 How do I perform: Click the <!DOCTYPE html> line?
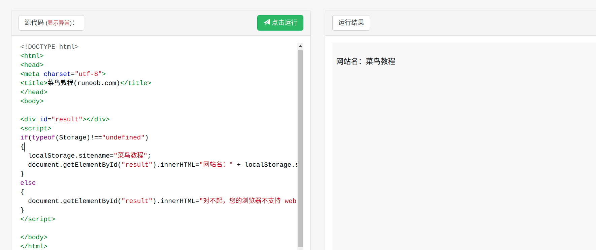(49, 47)
